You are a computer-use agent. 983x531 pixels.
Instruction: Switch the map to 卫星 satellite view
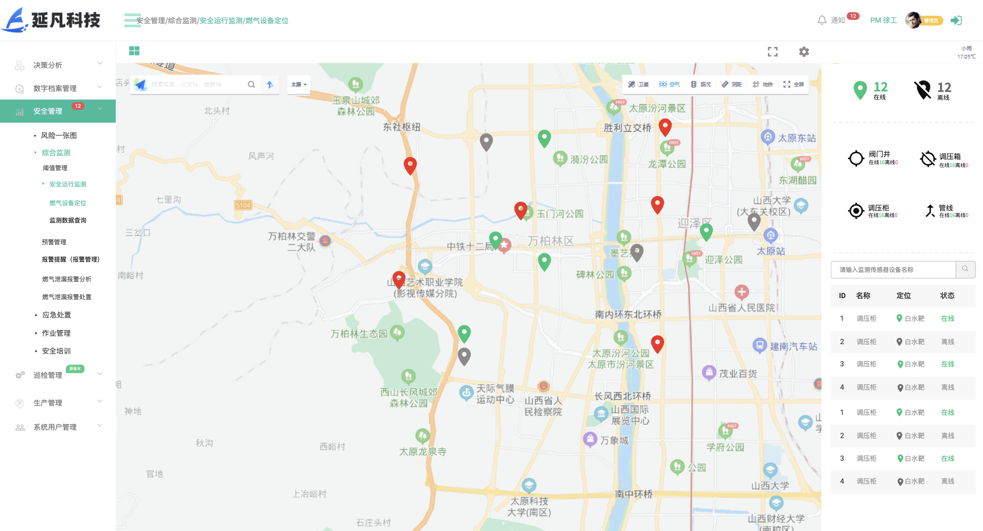pyautogui.click(x=638, y=84)
